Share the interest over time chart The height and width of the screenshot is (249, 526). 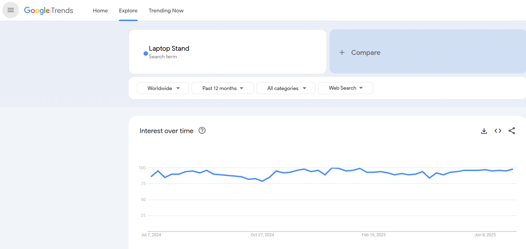(x=511, y=131)
